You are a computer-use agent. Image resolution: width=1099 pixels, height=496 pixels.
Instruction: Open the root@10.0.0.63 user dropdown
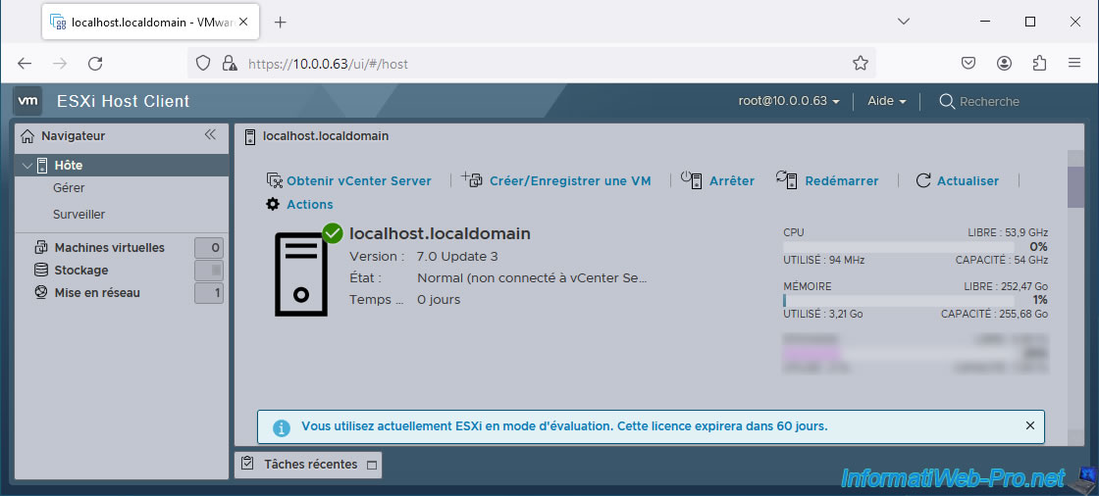pos(789,101)
